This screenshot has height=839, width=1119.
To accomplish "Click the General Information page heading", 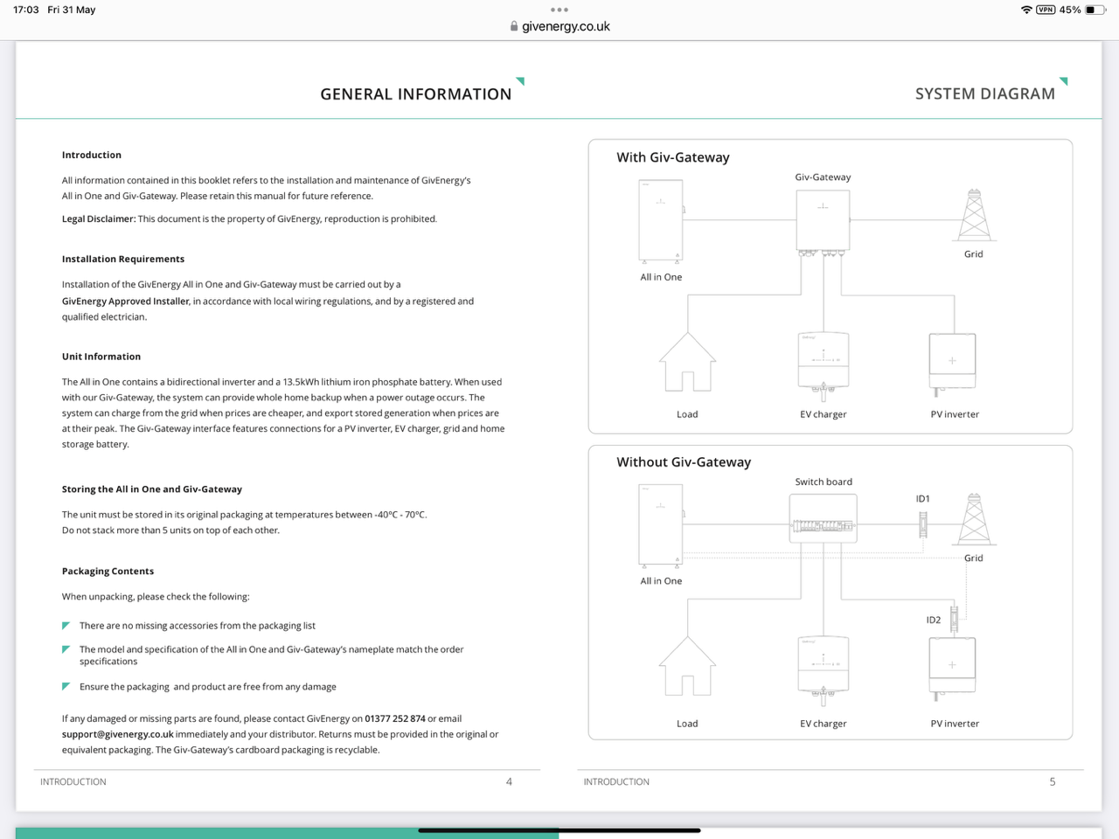I will [x=416, y=94].
